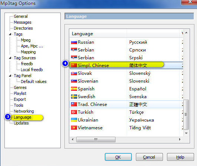Viewport: 197px width, 166px height.
Task: Close the Mp3tag Options dialog
Action: point(190,2)
